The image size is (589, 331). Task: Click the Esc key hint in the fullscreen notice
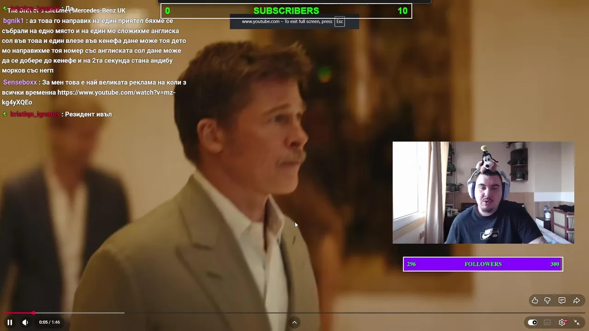[x=340, y=22]
